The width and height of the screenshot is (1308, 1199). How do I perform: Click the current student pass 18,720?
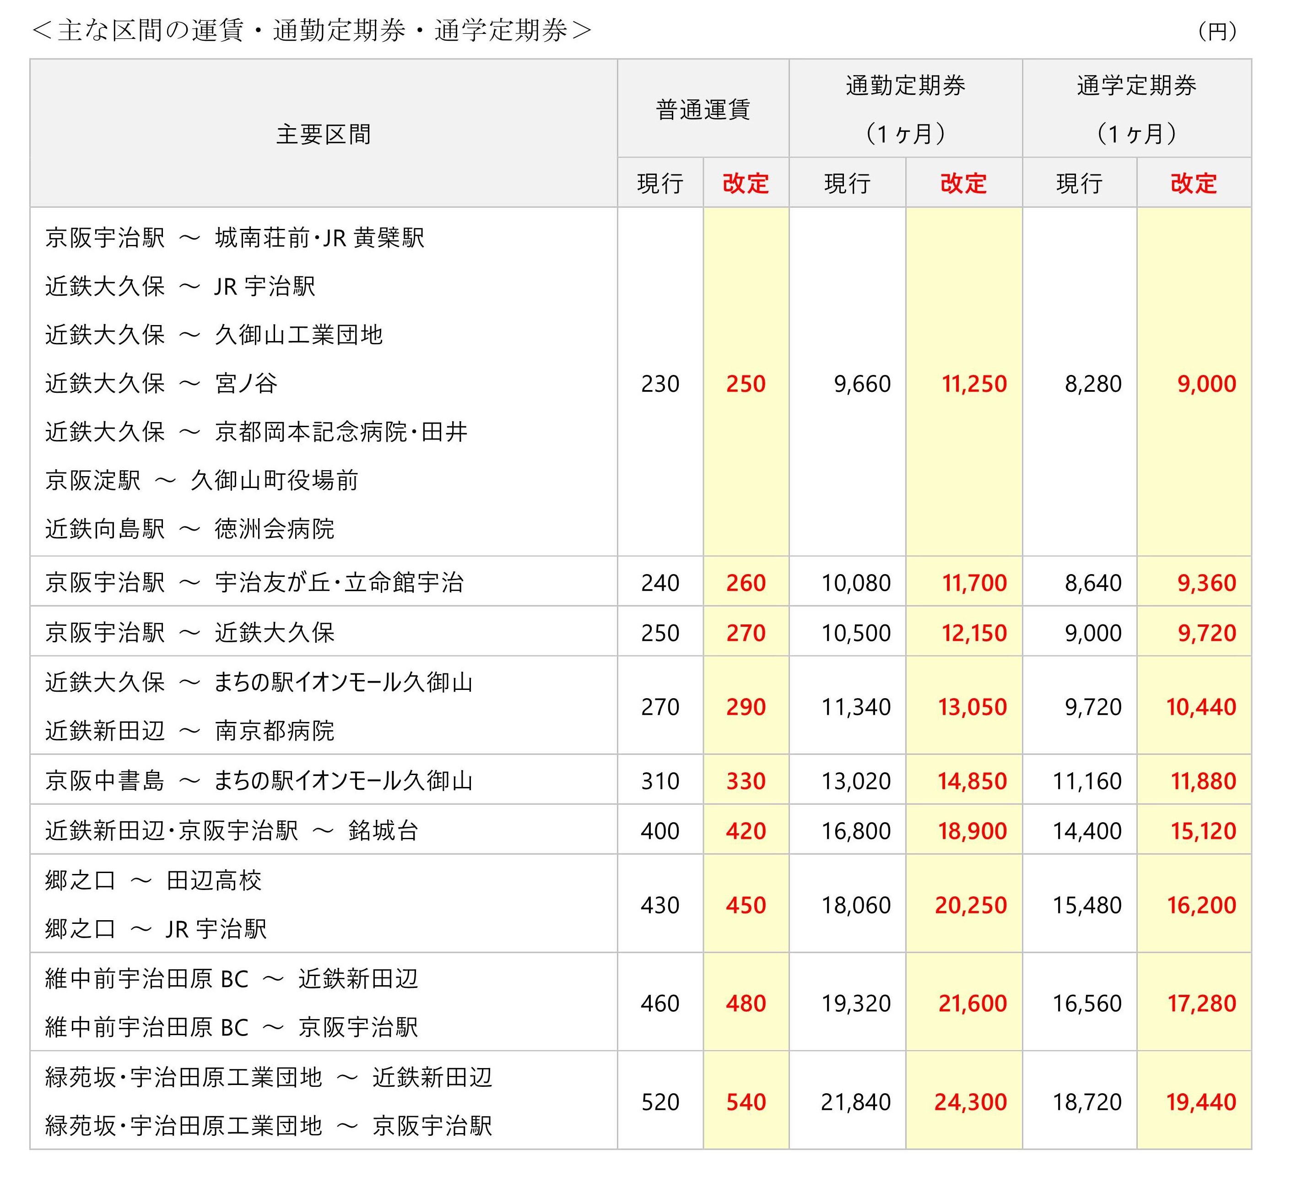(1087, 1102)
